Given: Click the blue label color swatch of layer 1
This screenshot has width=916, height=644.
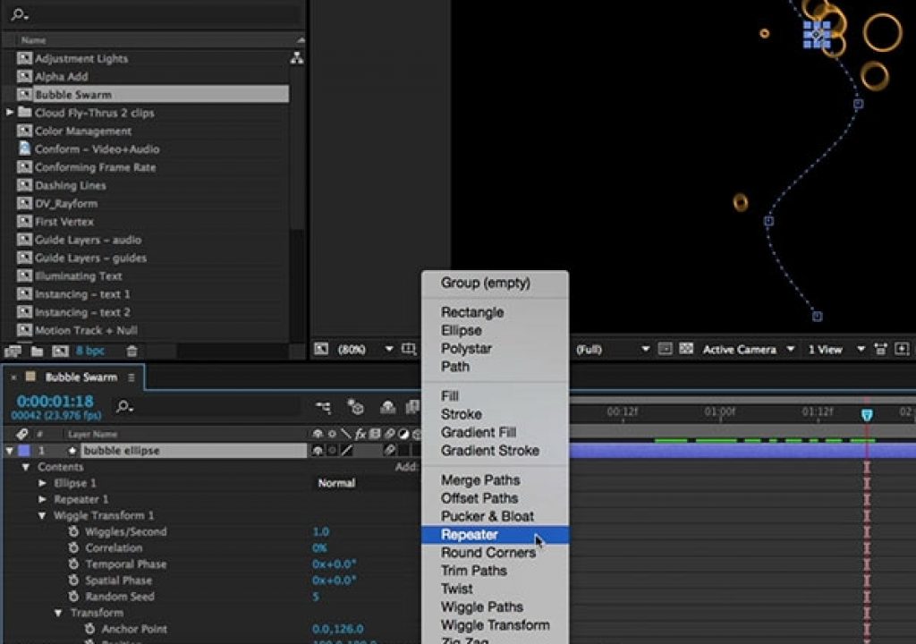Looking at the screenshot, I should coord(24,451).
